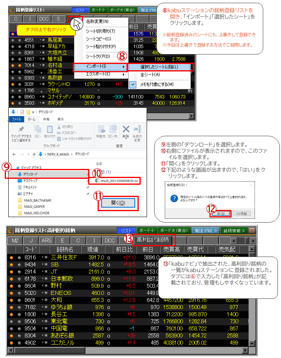
Task: Toggle grey marker dot in 8304 あおぞら銀 row
Action: (19, 336)
